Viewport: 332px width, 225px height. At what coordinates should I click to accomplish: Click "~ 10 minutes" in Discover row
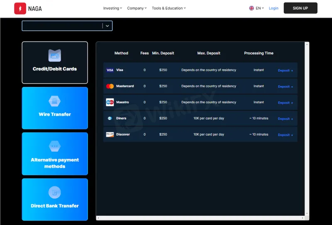pyautogui.click(x=259, y=134)
